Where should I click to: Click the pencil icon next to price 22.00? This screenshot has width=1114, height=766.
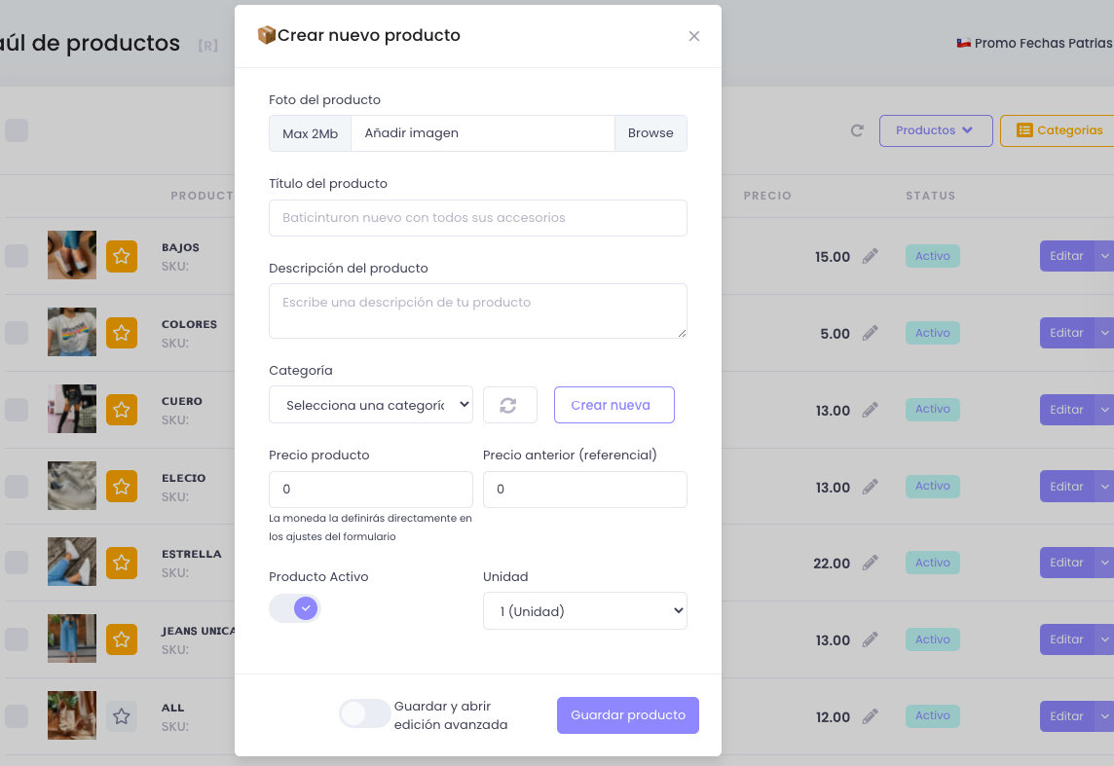(x=868, y=562)
